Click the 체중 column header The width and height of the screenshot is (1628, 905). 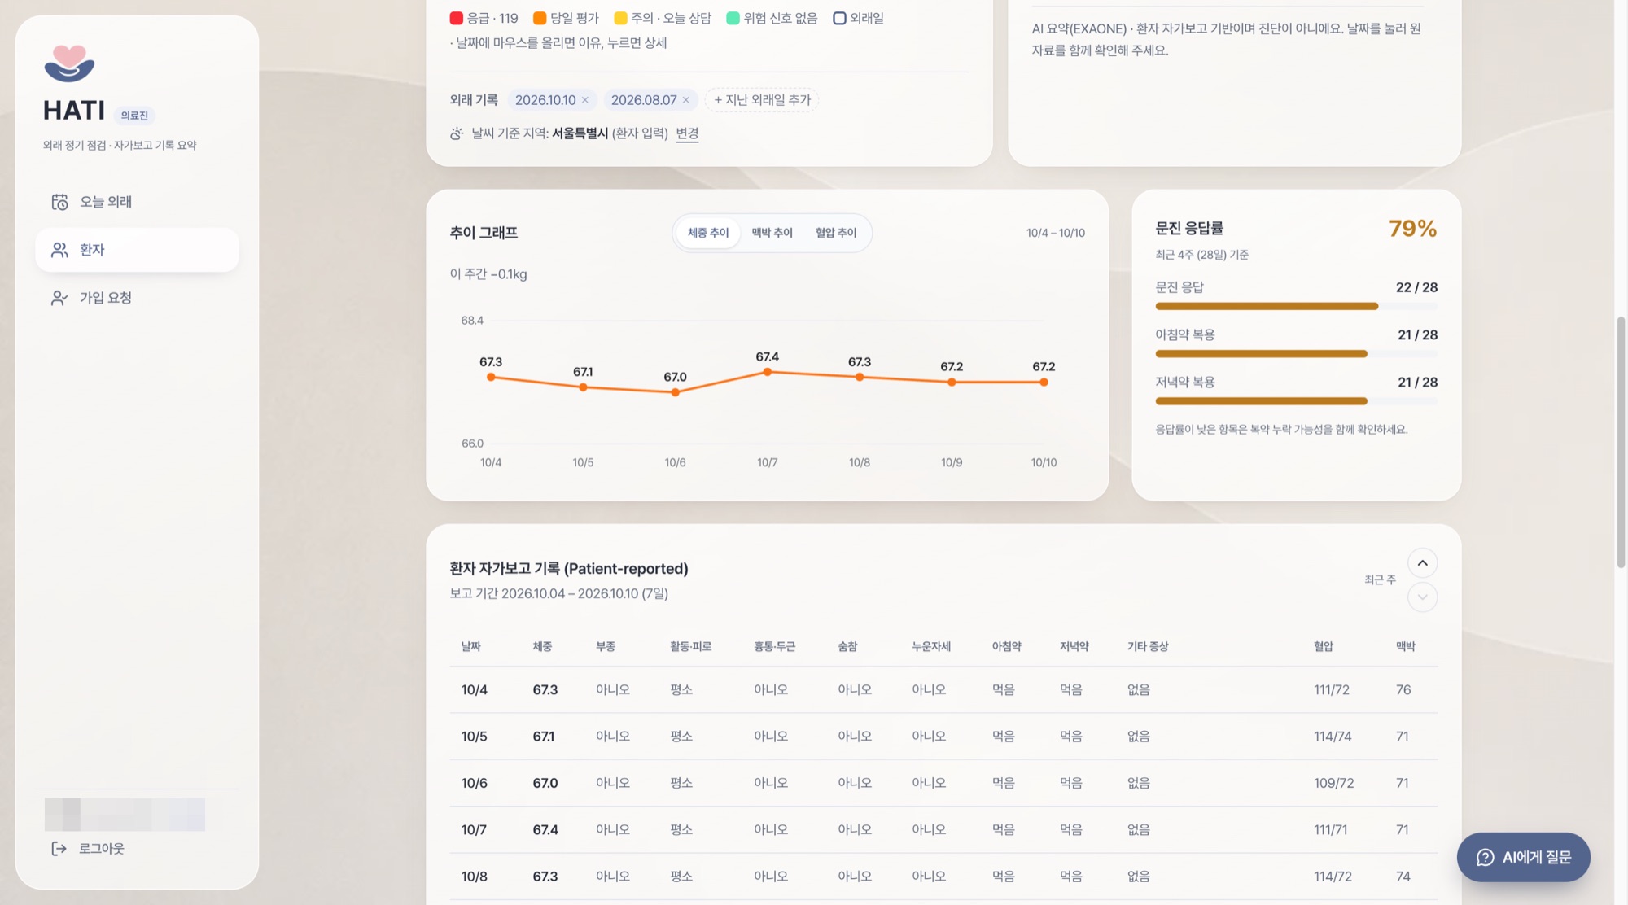543,646
